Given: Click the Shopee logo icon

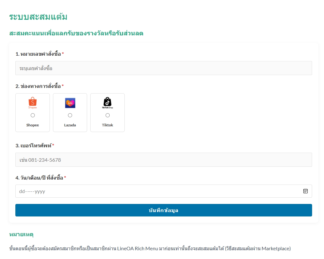Looking at the screenshot, I should 33,103.
